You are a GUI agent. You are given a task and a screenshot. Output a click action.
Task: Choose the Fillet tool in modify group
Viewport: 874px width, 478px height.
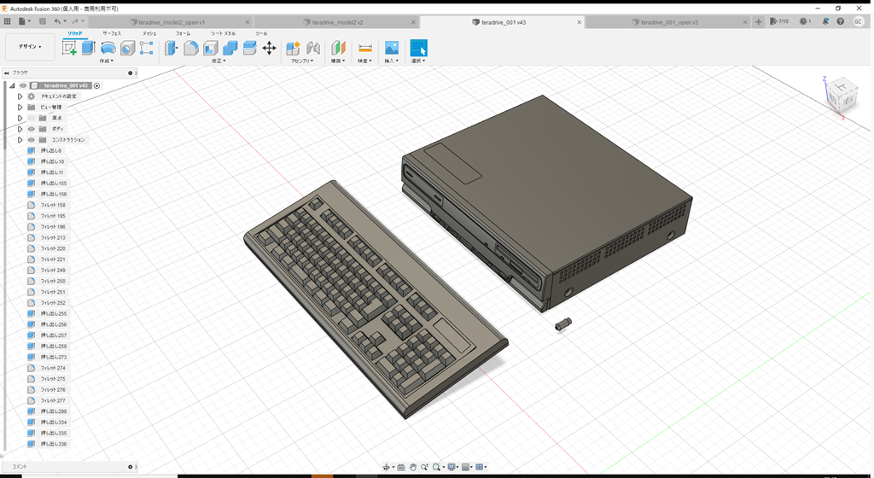click(191, 48)
